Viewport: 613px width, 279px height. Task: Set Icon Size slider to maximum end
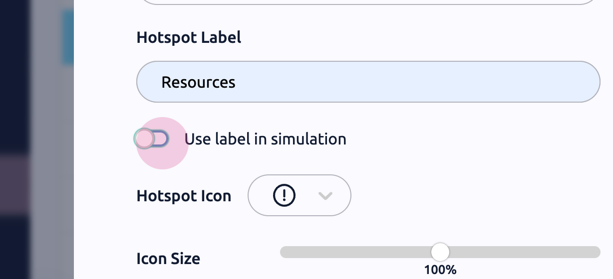click(x=598, y=252)
